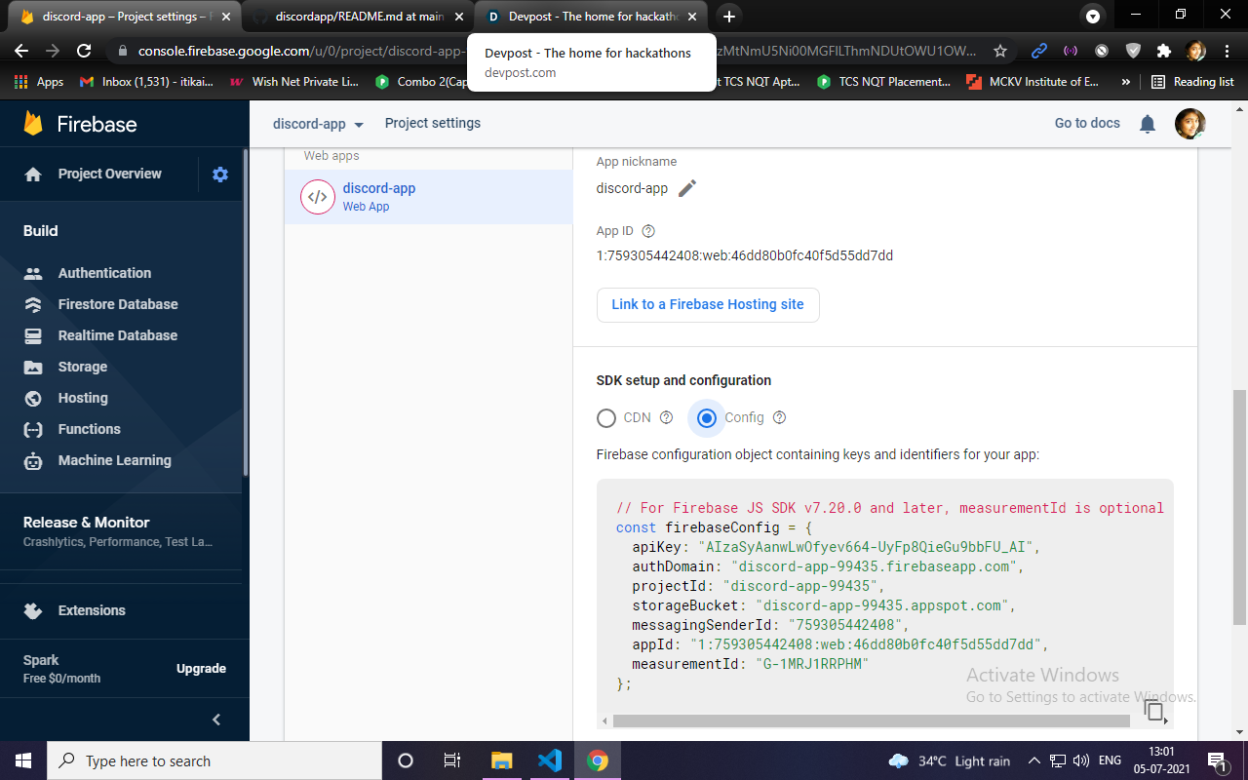1248x780 pixels.
Task: Go to Hosting section
Action: coord(83,398)
